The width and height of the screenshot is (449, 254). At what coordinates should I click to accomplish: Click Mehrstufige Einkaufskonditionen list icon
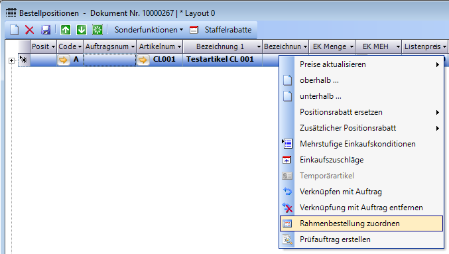point(287,143)
